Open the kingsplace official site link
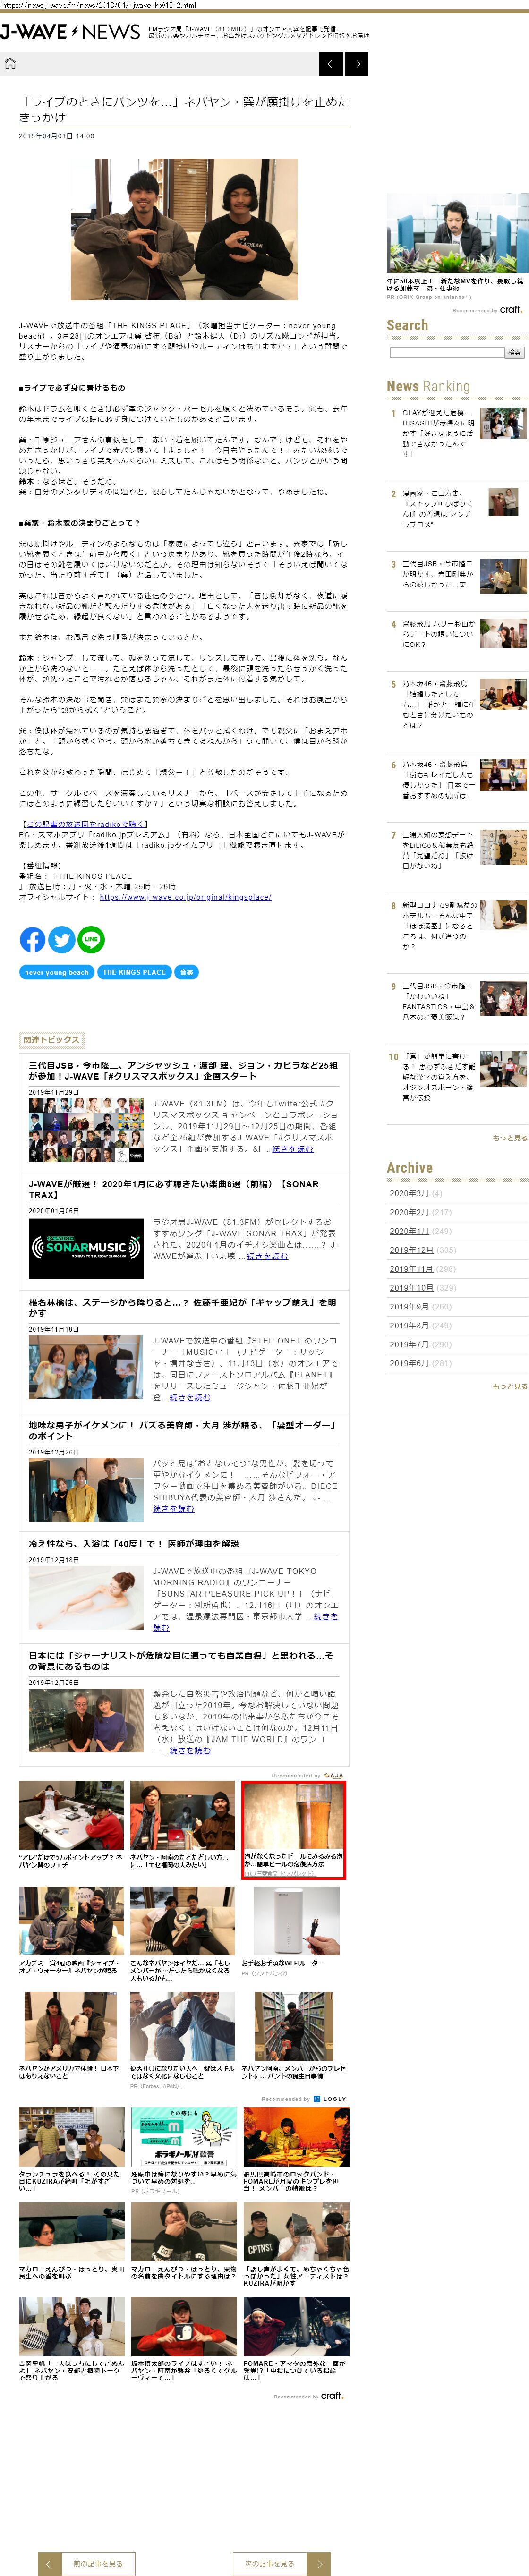Screen dimensions: 529x2576 pyautogui.click(x=185, y=897)
